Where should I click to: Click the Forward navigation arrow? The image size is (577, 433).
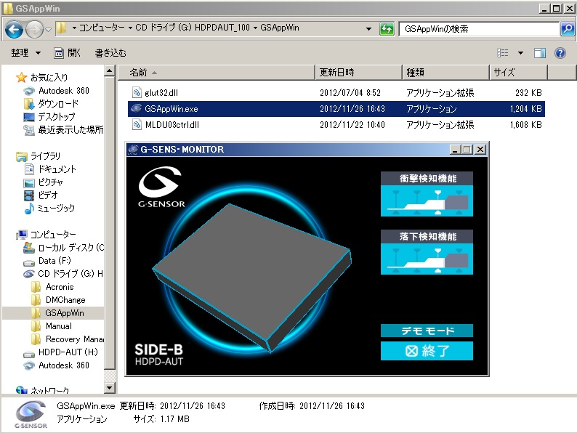[34, 30]
